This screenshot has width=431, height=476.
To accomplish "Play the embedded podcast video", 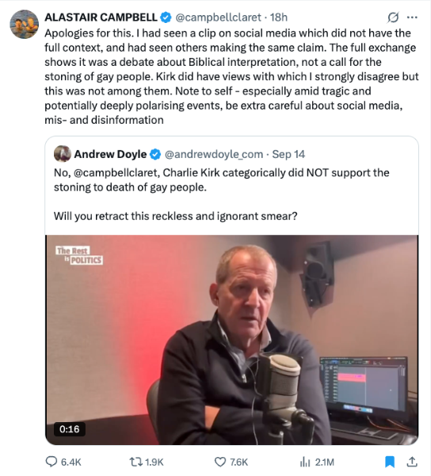I will (x=232, y=340).
